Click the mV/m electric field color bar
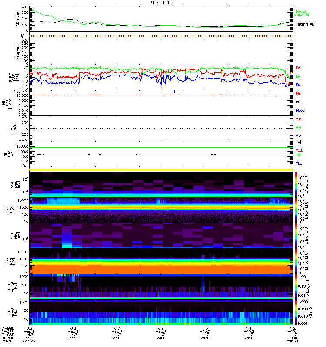Screen dimensions: 326x347 (296, 287)
